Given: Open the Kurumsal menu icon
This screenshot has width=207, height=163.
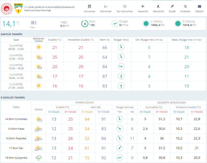Looking at the screenshot, I should coord(89,6).
